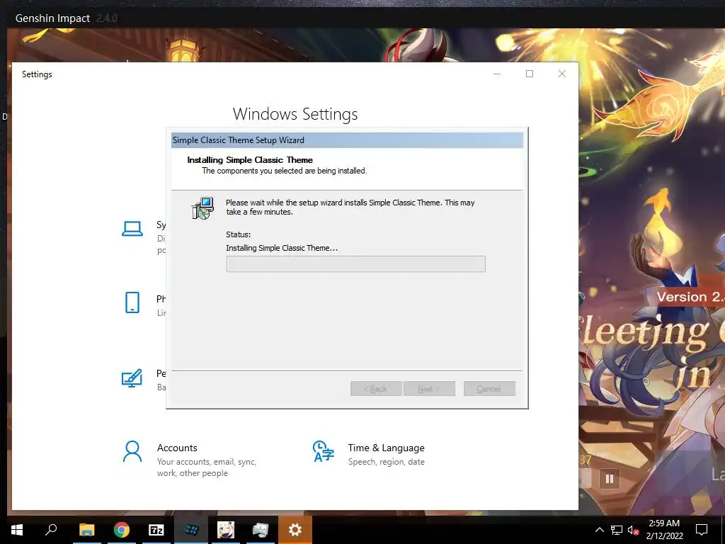Open the clock showing 2:59 AM
The width and height of the screenshot is (725, 544).
point(664,523)
